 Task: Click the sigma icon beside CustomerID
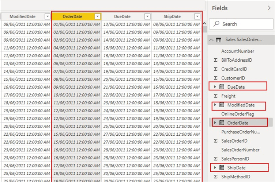coord(215,78)
